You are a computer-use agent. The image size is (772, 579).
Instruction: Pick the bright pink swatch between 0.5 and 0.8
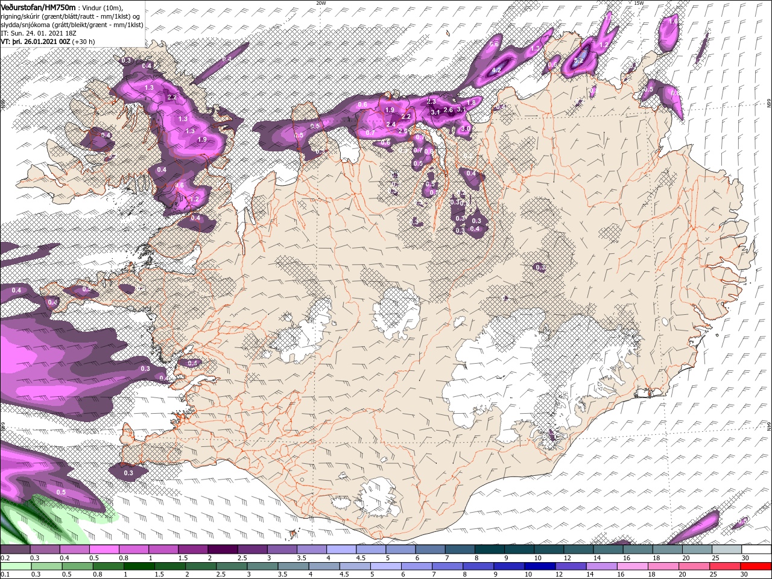point(104,549)
